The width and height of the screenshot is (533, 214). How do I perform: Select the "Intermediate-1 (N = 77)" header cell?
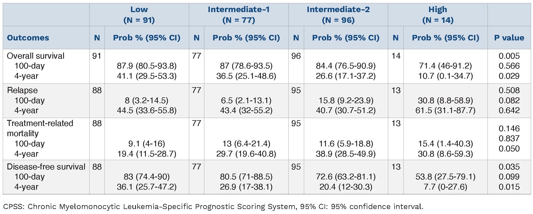tap(239, 15)
